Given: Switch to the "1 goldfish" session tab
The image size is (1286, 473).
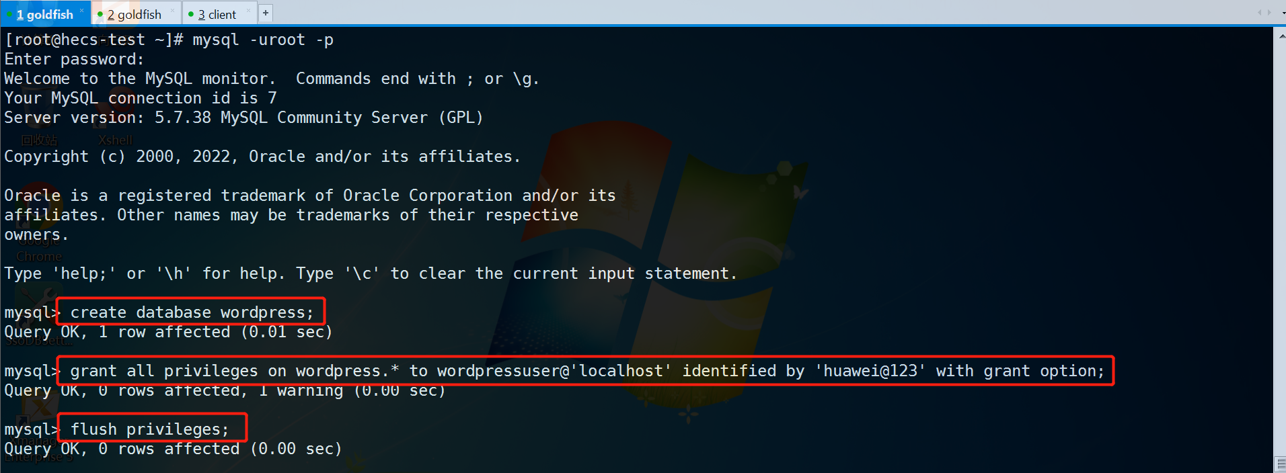Looking at the screenshot, I should tap(44, 14).
